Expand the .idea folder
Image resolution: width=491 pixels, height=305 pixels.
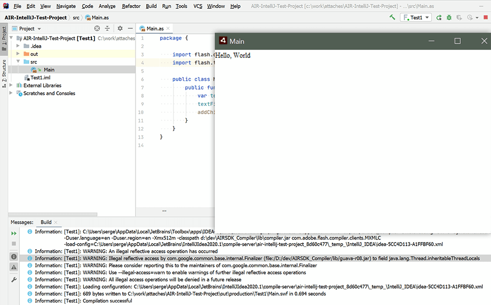tap(18, 46)
